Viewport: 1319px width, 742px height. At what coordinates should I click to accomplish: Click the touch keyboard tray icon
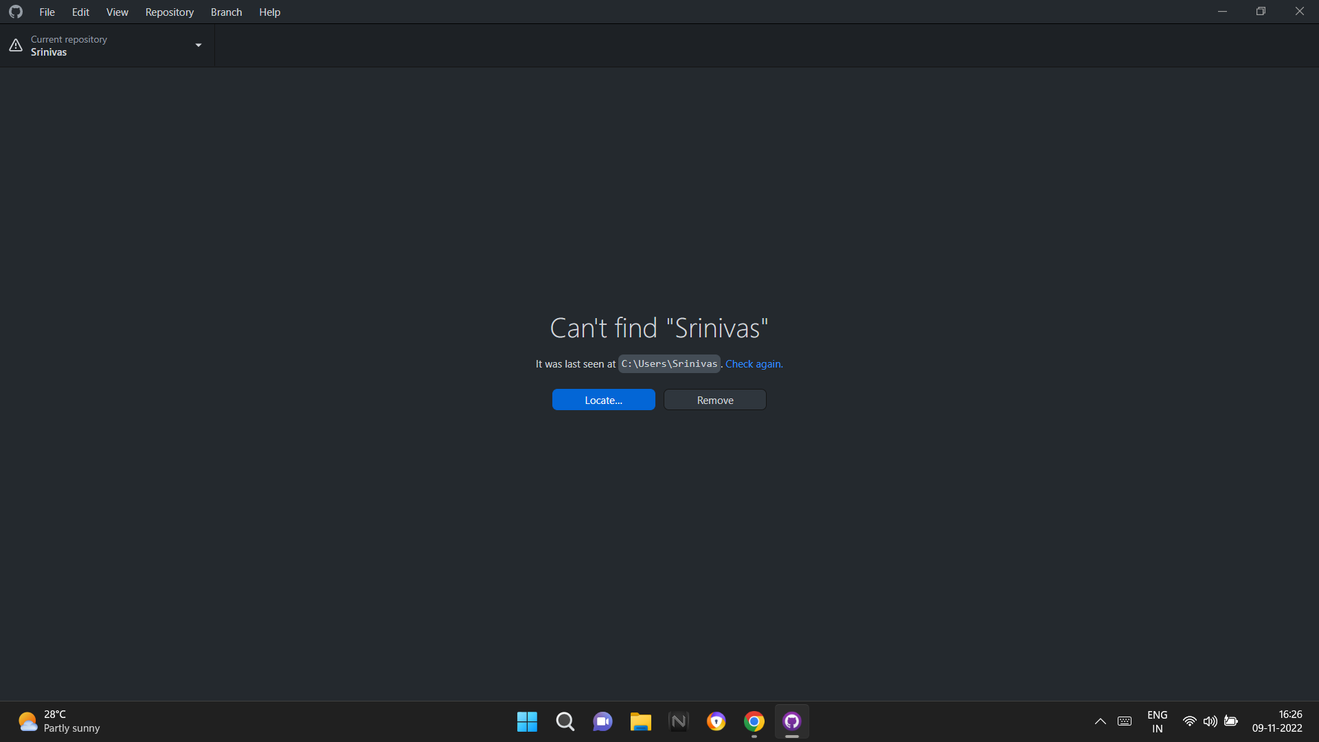[1125, 721]
